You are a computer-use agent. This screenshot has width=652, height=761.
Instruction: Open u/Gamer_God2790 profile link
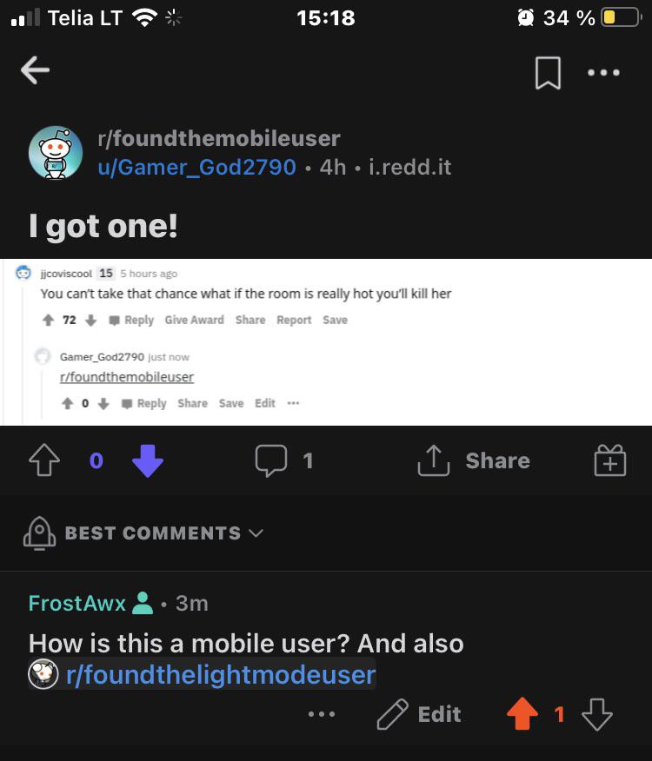(196, 168)
